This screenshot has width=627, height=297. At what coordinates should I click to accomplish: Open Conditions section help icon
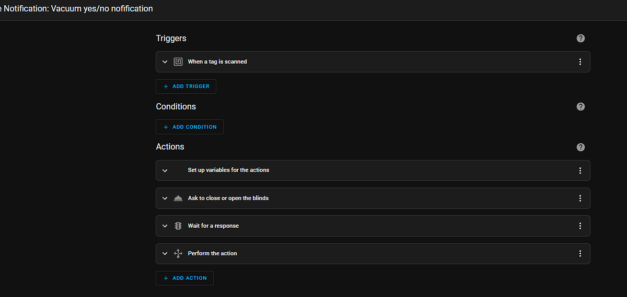point(580,106)
